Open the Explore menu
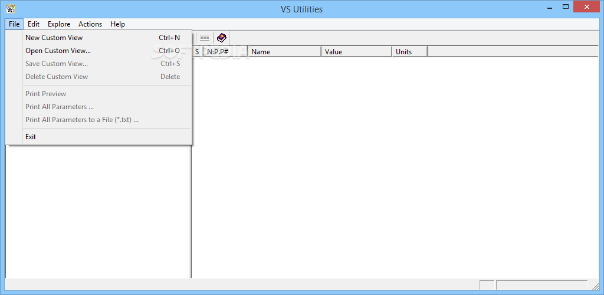Screen dimensions: 604x295 pyautogui.click(x=59, y=24)
